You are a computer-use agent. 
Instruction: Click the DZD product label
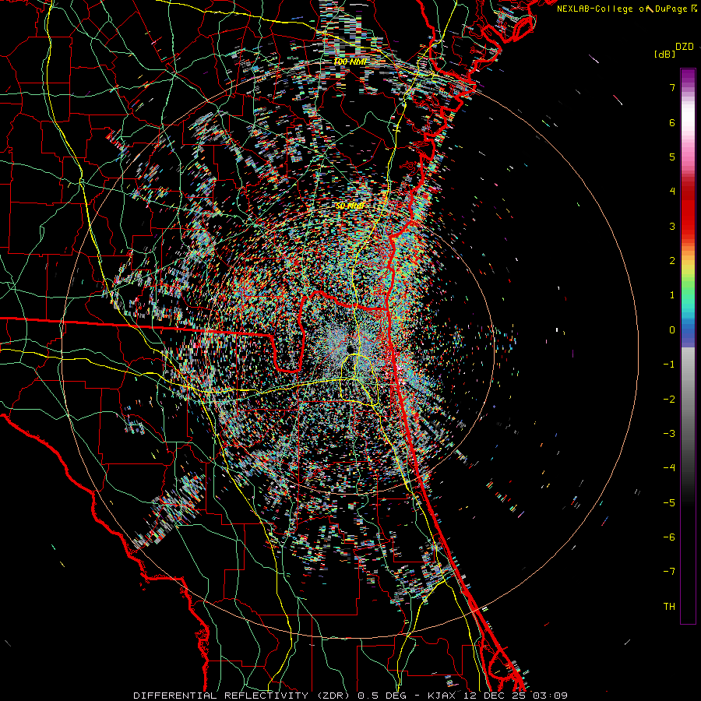pyautogui.click(x=685, y=47)
